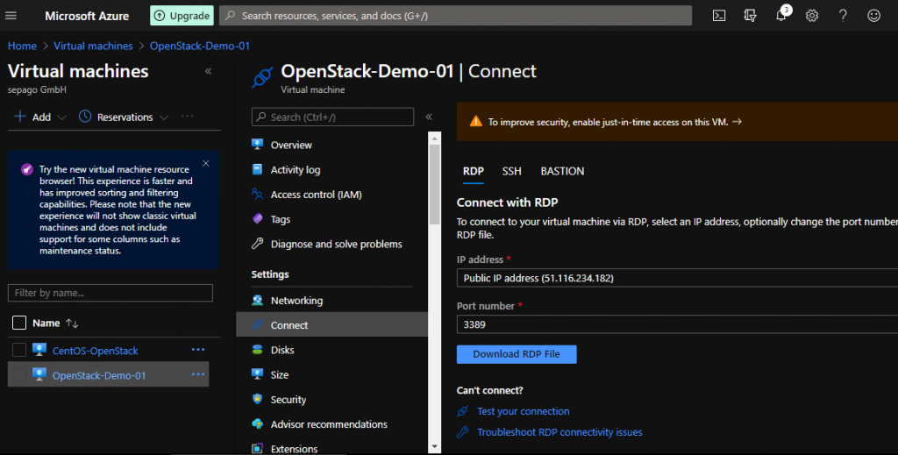
Task: Open the feedback smiley icon
Action: coord(873,16)
